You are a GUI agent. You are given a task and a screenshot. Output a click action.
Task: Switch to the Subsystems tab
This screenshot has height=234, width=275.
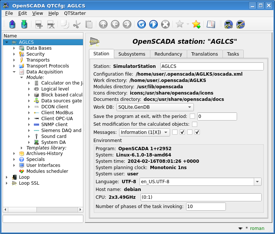(x=132, y=54)
